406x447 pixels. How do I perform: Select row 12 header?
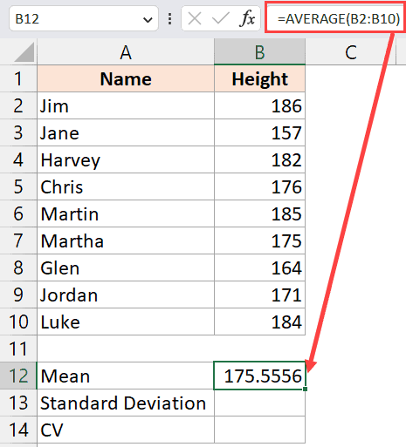tap(18, 376)
